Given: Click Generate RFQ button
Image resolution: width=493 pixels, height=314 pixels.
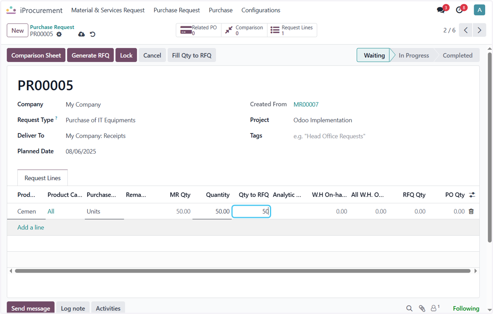Looking at the screenshot, I should pos(90,55).
